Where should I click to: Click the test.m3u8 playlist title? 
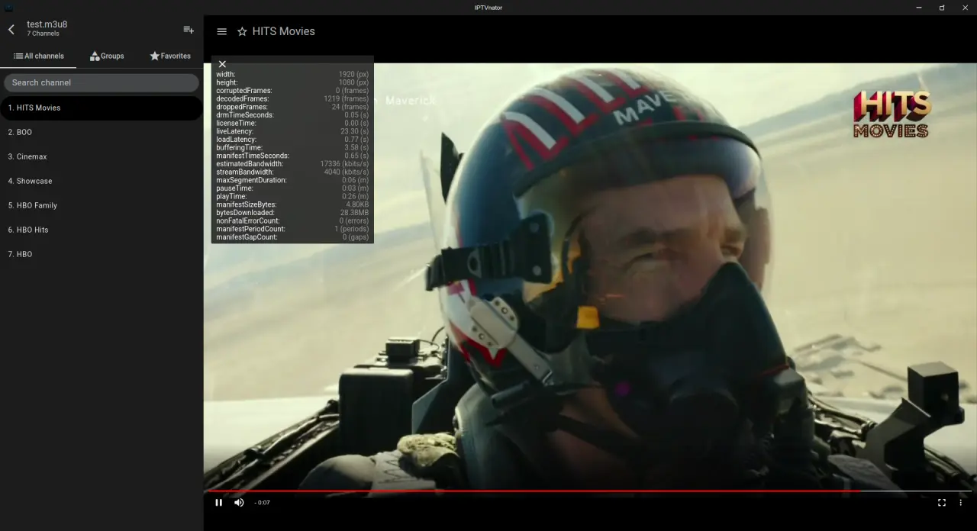click(47, 24)
